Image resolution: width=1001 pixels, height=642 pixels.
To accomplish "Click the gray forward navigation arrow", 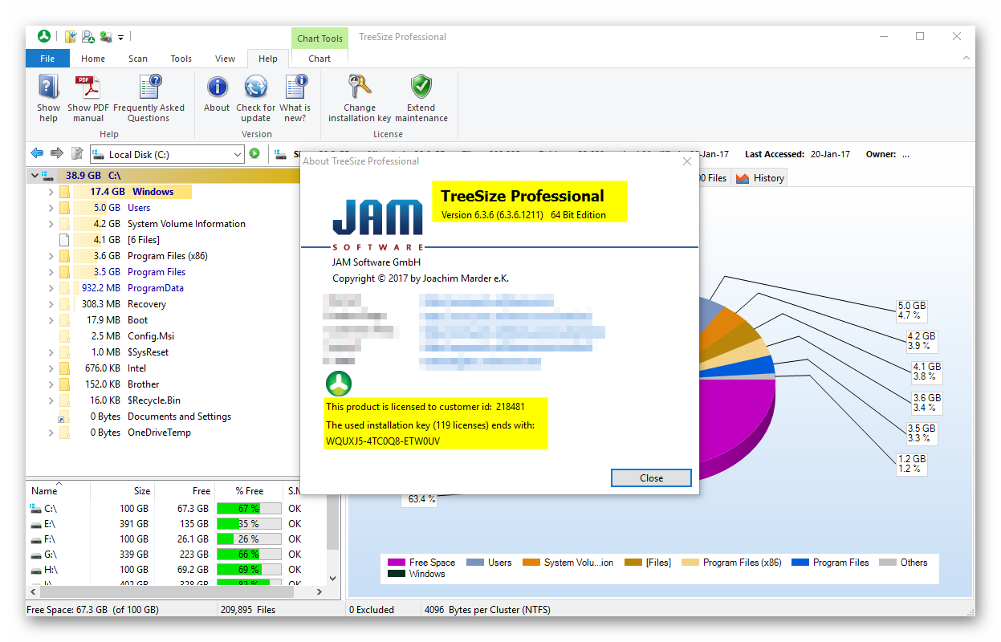I will pos(57,153).
